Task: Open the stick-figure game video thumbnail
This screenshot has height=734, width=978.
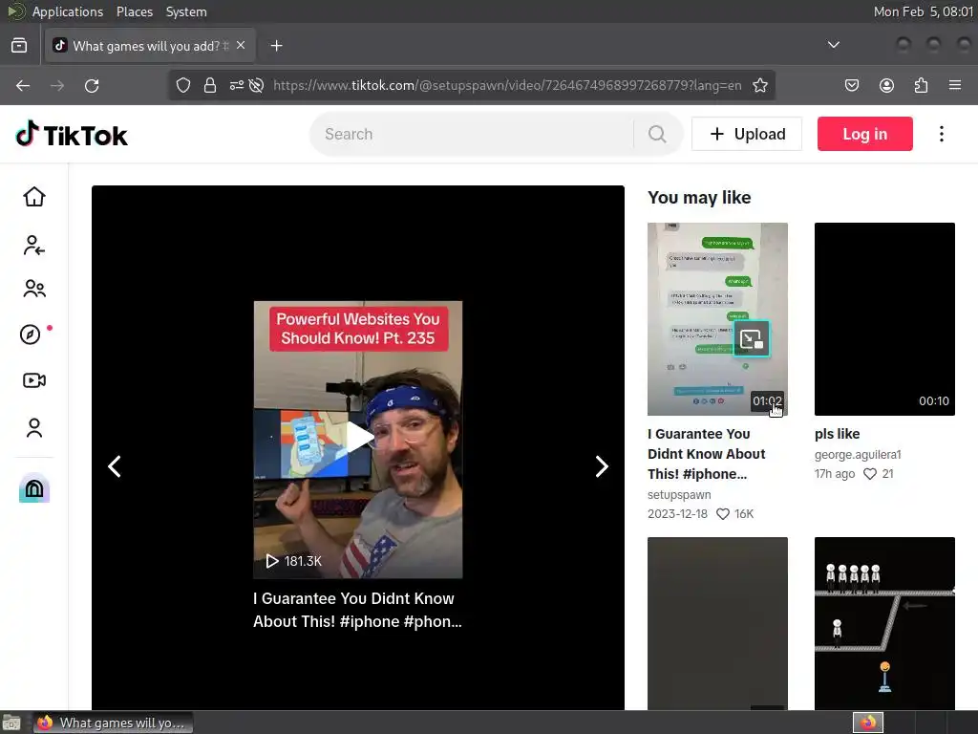Action: click(x=884, y=623)
